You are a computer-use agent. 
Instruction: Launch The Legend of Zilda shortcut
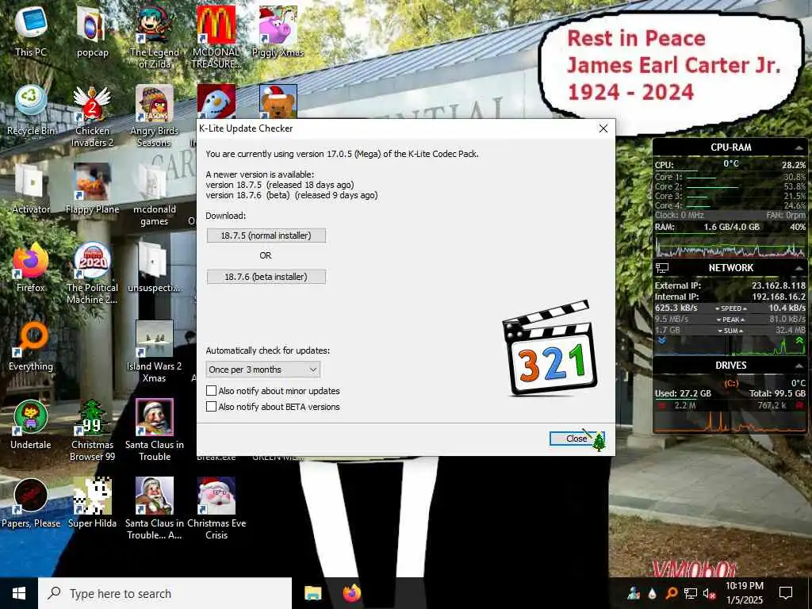pos(155,36)
